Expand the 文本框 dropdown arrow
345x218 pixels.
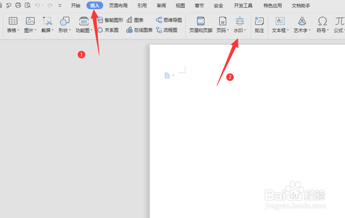(288, 30)
